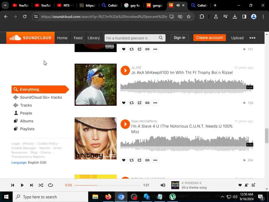Screen dimensions: 269x202
Task: Repost the topmost track with 101 plays
Action: click(x=132, y=49)
